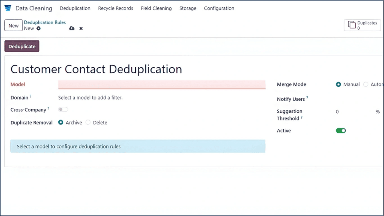Image resolution: width=384 pixels, height=216 pixels.
Task: Click the 'New' breadcrumb record text
Action: click(29, 28)
